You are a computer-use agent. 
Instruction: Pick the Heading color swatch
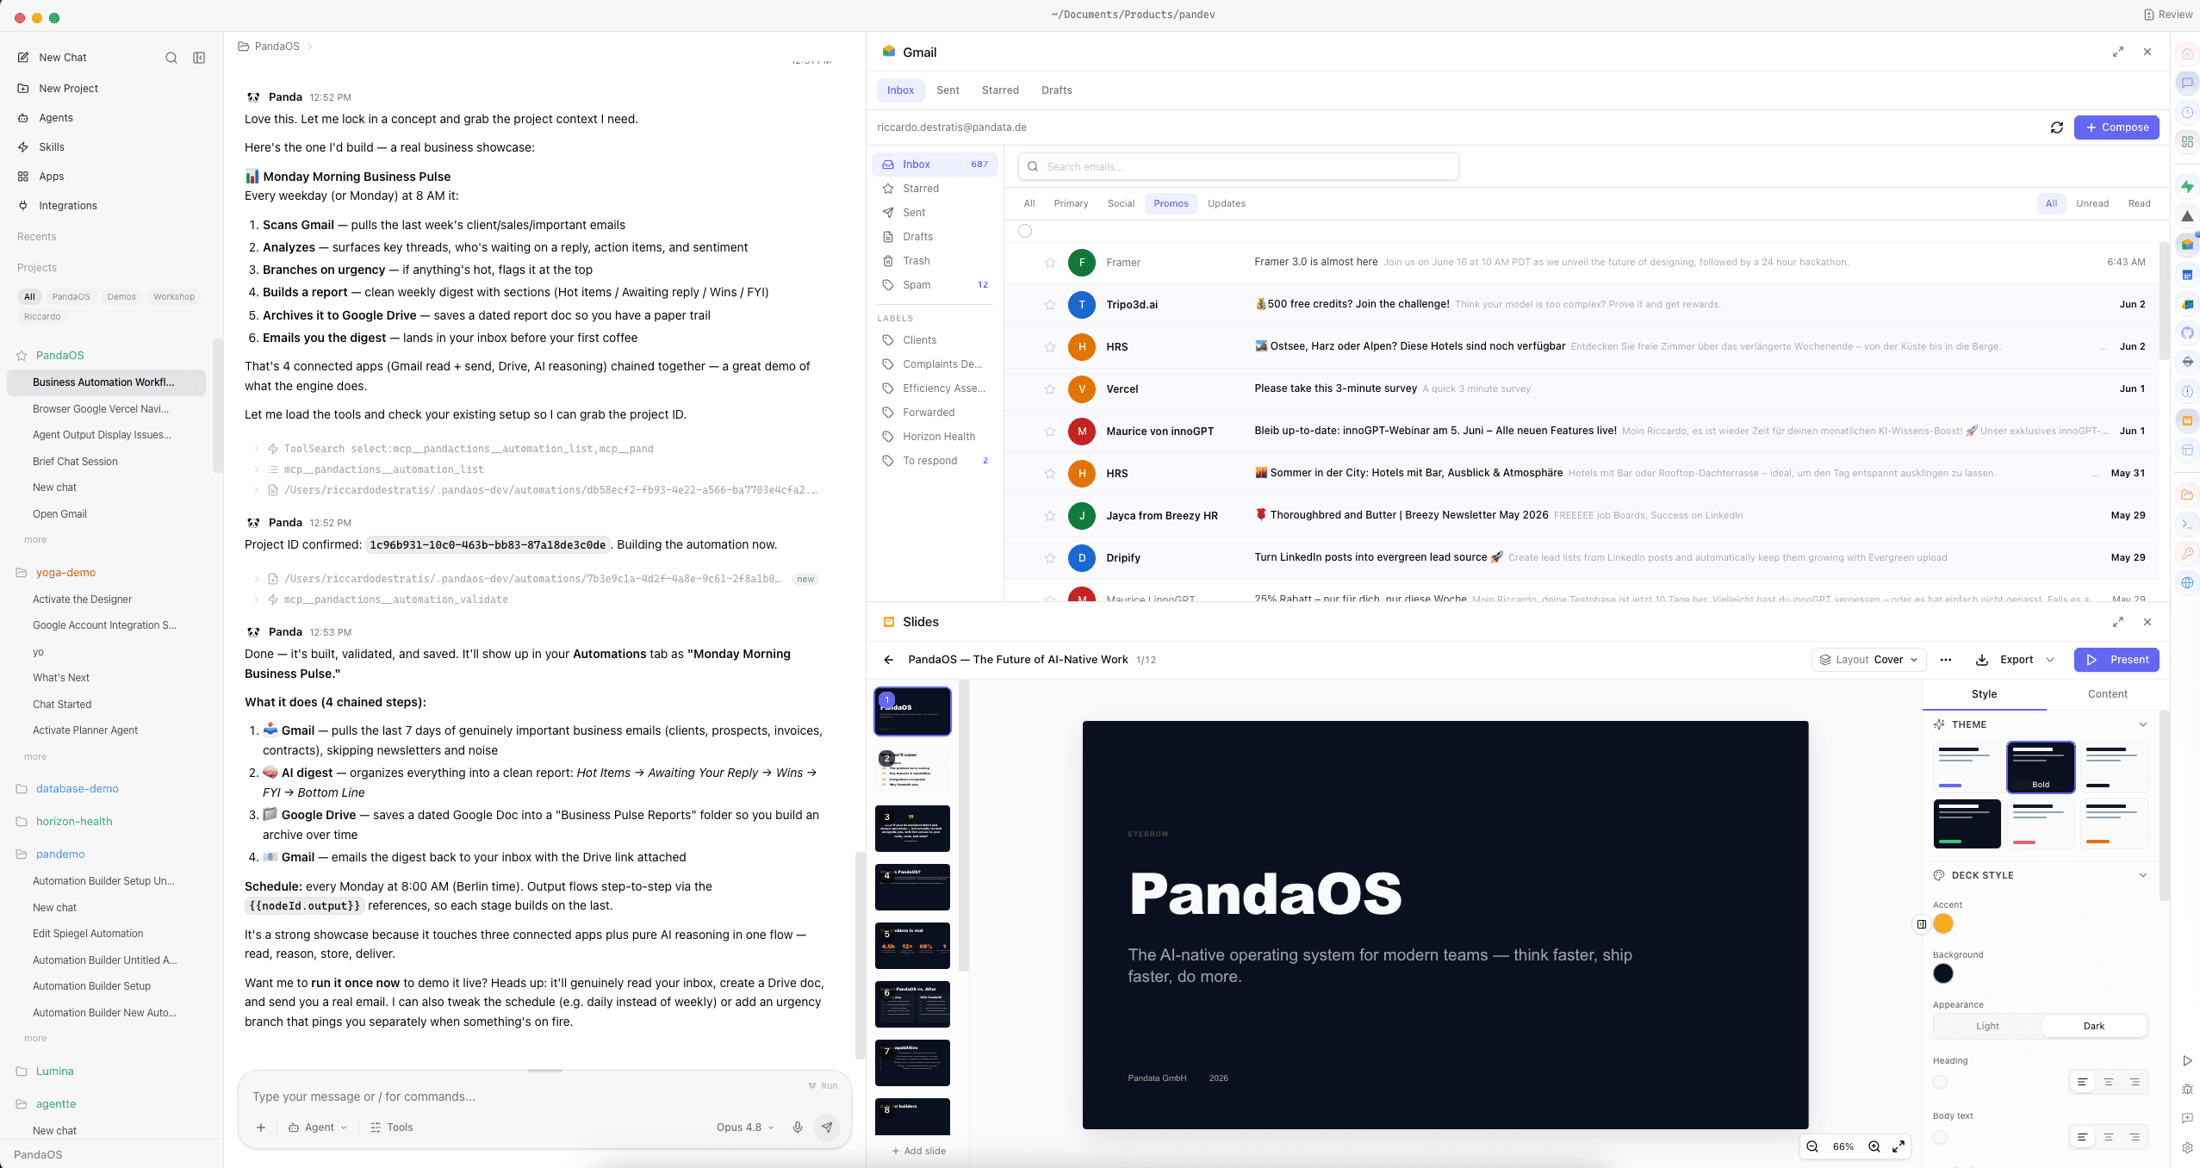[1940, 1083]
